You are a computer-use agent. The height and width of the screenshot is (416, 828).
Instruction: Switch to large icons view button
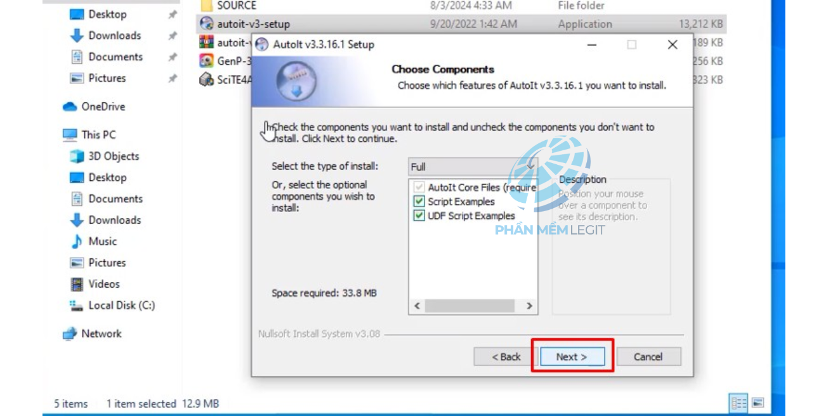coord(758,403)
